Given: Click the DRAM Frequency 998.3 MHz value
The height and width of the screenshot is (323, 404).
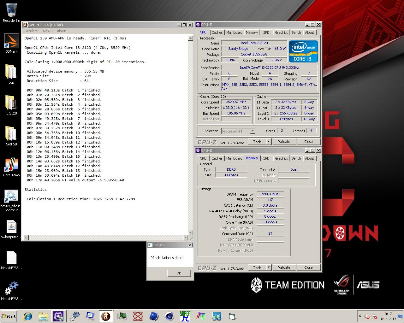Looking at the screenshot, I should (x=270, y=194).
